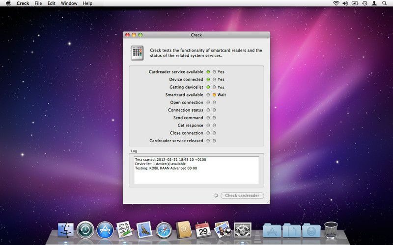Open the Apple menu

coord(8,3)
